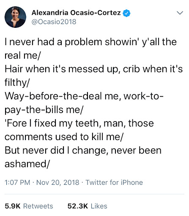Click the blue verified badge
Image resolution: width=189 pixels, height=216 pixels.
click(x=126, y=13)
